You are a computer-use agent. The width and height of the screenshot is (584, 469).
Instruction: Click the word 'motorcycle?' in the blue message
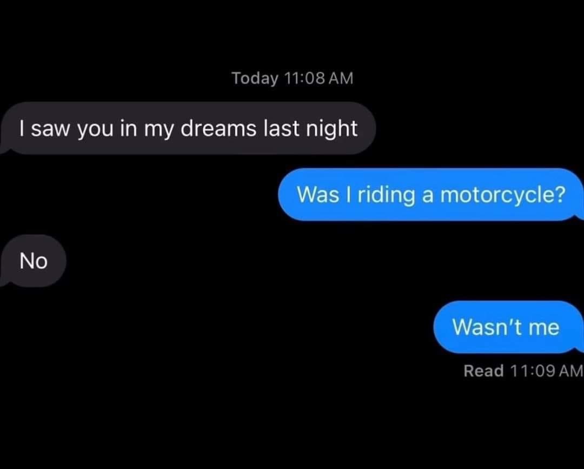503,195
